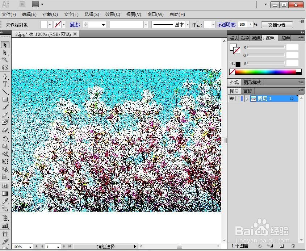The height and width of the screenshot is (251, 306).
Task: Select the Column Graph tool
Action: 5,225
